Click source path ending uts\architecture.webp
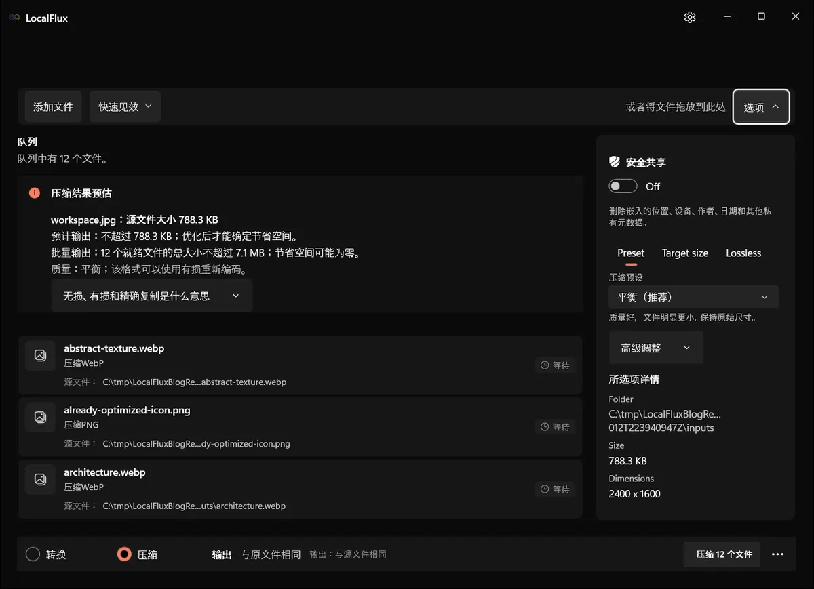This screenshot has width=814, height=589. [194, 506]
